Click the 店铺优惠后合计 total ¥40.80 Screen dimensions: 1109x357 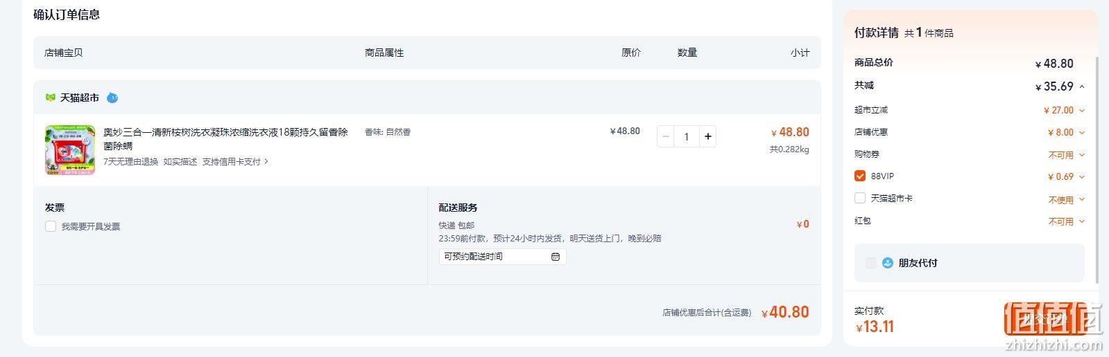click(x=785, y=312)
